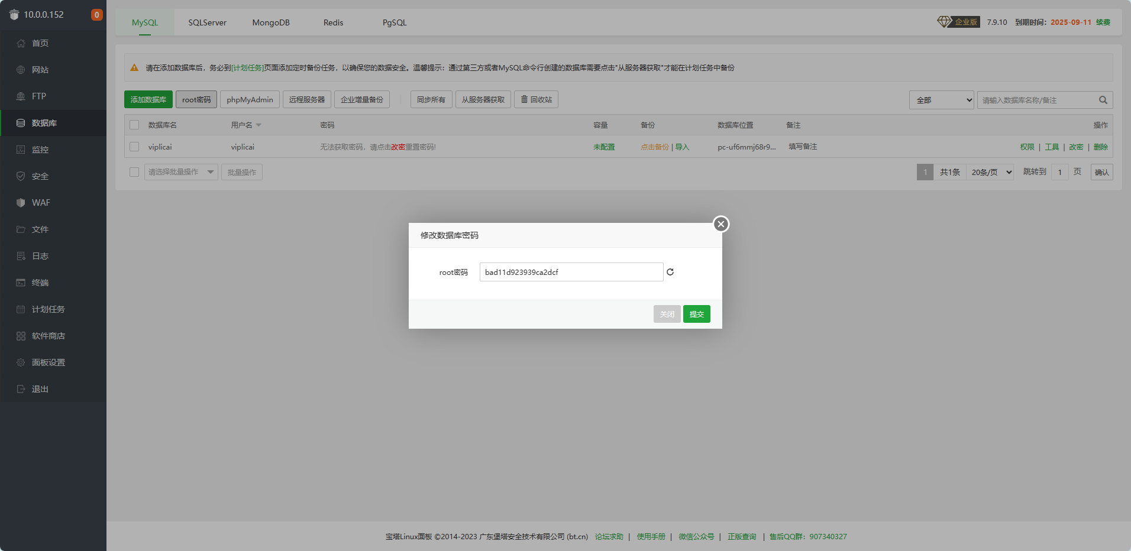Viewport: 1131px width, 551px height.
Task: Open the 数据库 sidebar icon item
Action: click(21, 123)
